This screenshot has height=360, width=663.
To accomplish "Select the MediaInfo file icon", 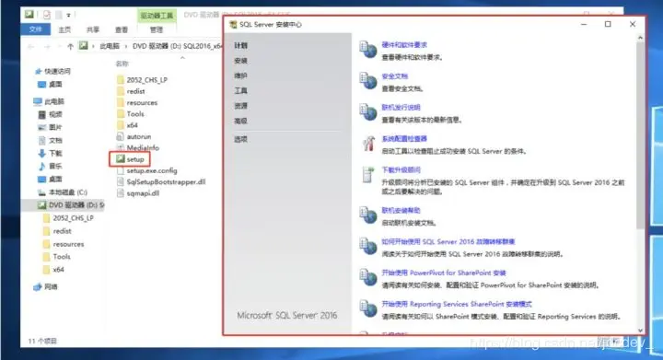I will 120,147.
